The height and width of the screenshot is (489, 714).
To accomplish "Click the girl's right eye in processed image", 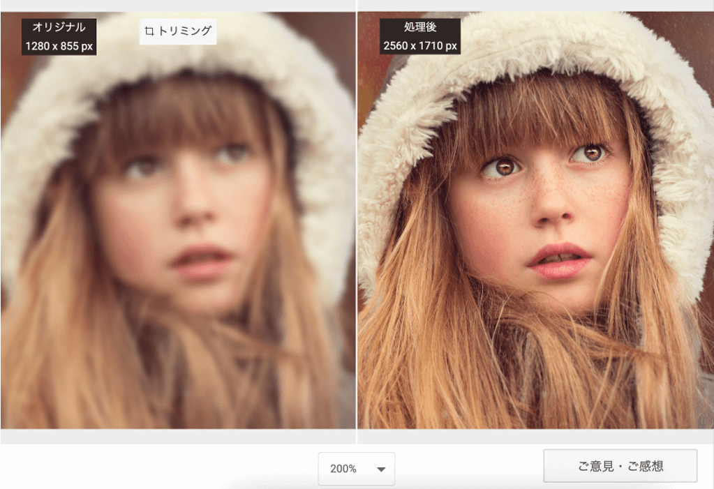I will click(501, 166).
